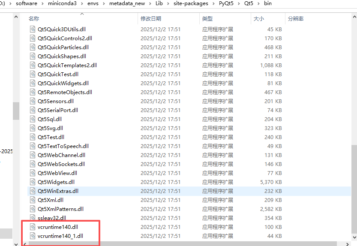Image resolution: width=357 pixels, height=246 pixels.
Task: Navigate to Qt5 in the address bar
Action: tap(249, 3)
